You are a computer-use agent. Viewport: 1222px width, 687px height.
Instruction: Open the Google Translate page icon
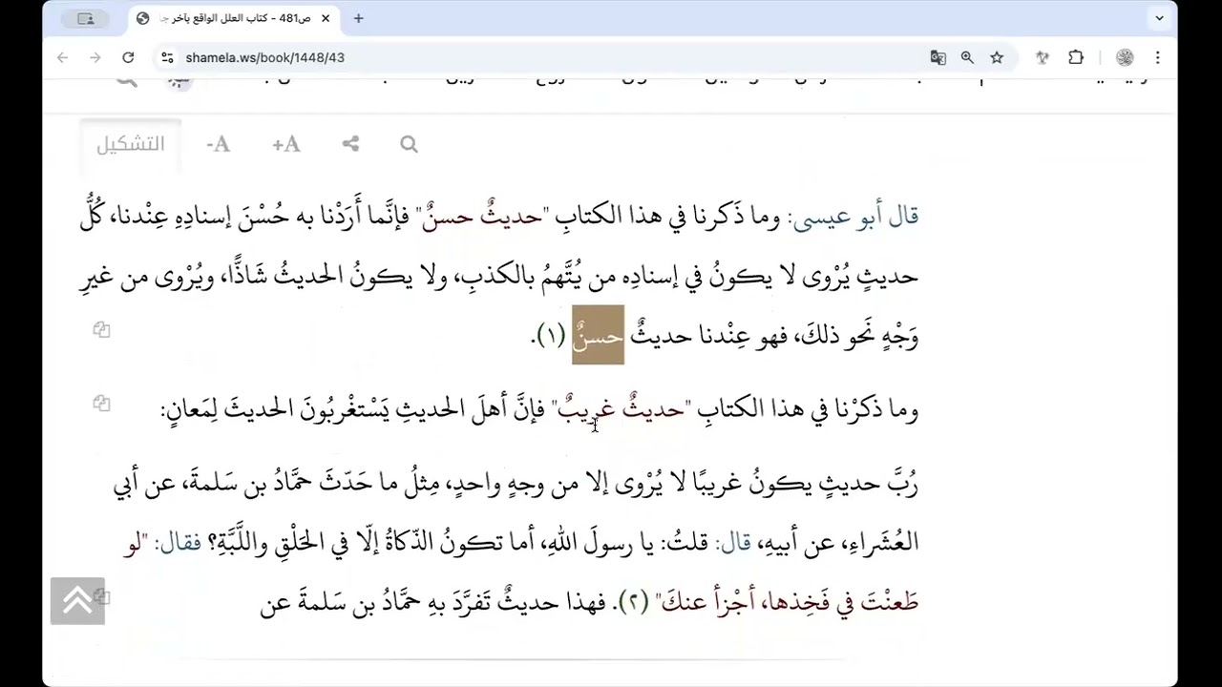938,57
